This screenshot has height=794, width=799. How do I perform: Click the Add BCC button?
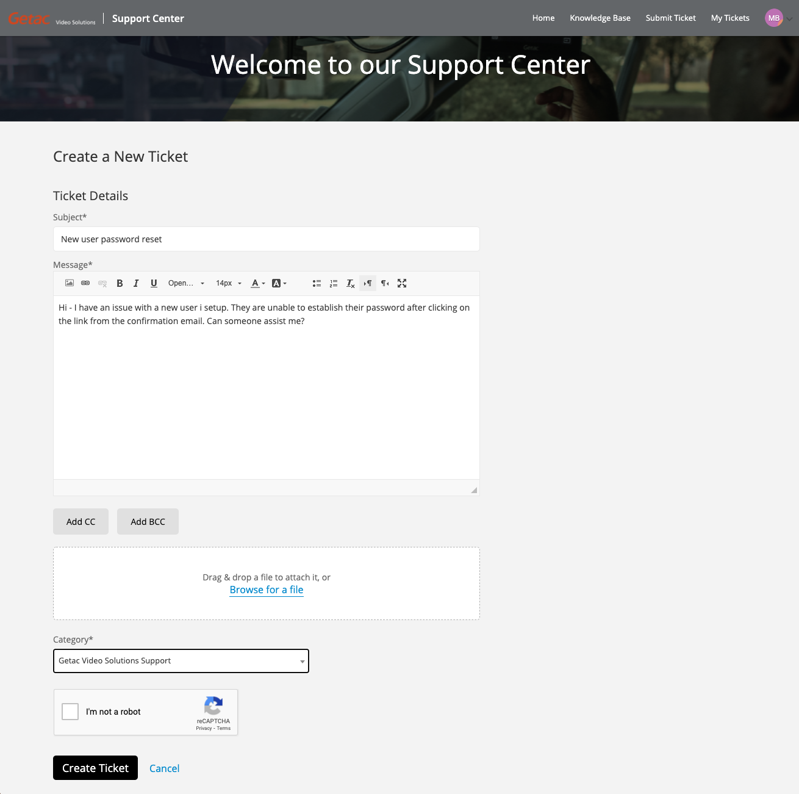click(x=148, y=522)
